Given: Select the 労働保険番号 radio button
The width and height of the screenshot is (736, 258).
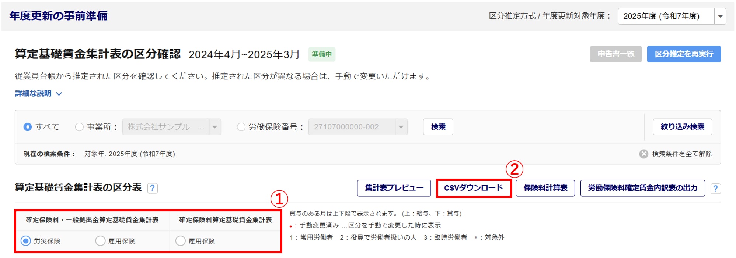Looking at the screenshot, I should pyautogui.click(x=241, y=127).
